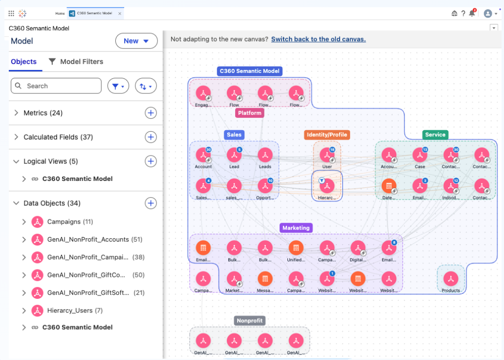Viewport: 504px width, 360px height.
Task: Open the New dropdown button
Action: coord(136,41)
